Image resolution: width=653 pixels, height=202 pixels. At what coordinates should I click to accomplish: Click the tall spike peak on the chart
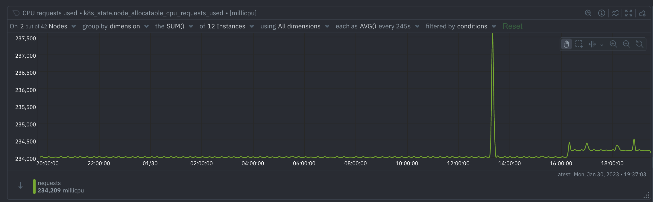[x=492, y=34]
